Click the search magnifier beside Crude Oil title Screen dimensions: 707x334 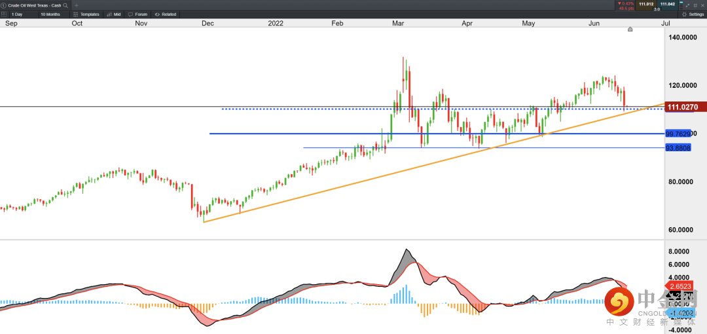pyautogui.click(x=66, y=5)
